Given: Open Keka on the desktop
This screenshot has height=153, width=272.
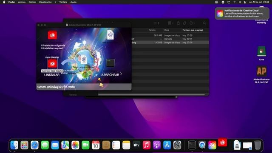Looking at the screenshot, I should 261,51.
